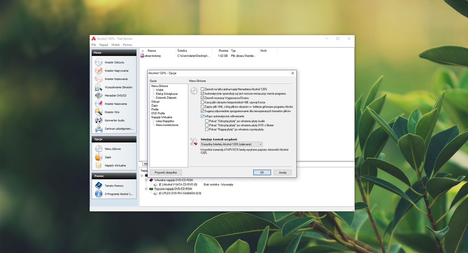Toggle Włącz automatyczne odtwarzanie checkbox
The image size is (468, 253).
click(202, 116)
